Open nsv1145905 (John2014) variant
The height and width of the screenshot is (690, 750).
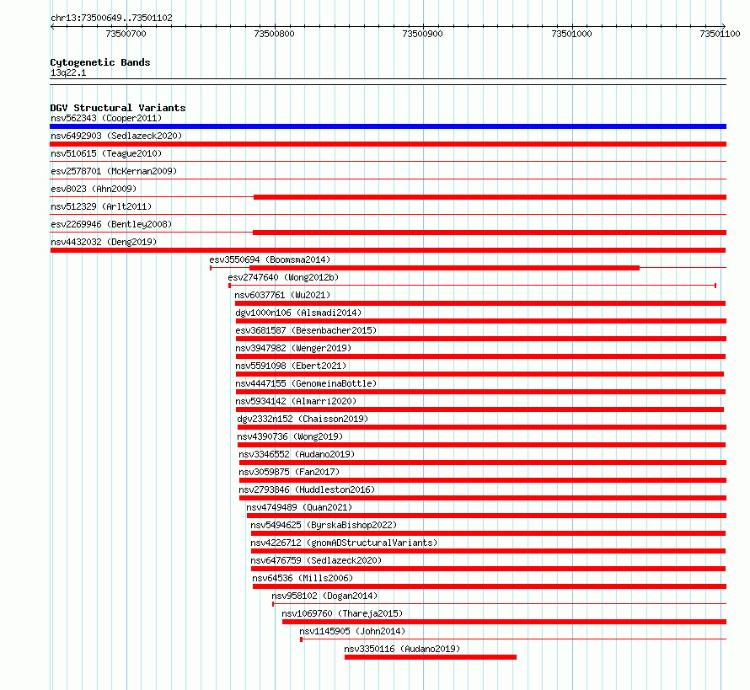click(x=352, y=631)
